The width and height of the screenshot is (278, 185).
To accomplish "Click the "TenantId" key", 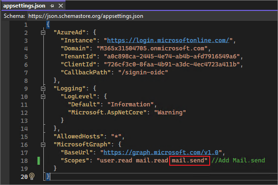I will [78, 56].
